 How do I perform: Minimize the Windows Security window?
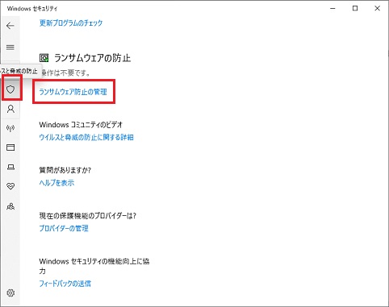pyautogui.click(x=333, y=9)
